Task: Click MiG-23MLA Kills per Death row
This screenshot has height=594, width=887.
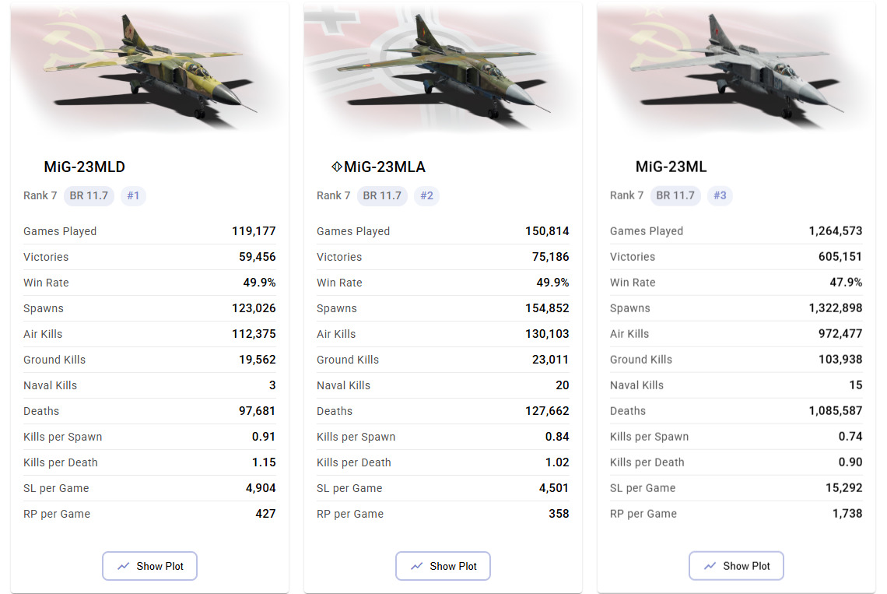Action: click(x=443, y=462)
